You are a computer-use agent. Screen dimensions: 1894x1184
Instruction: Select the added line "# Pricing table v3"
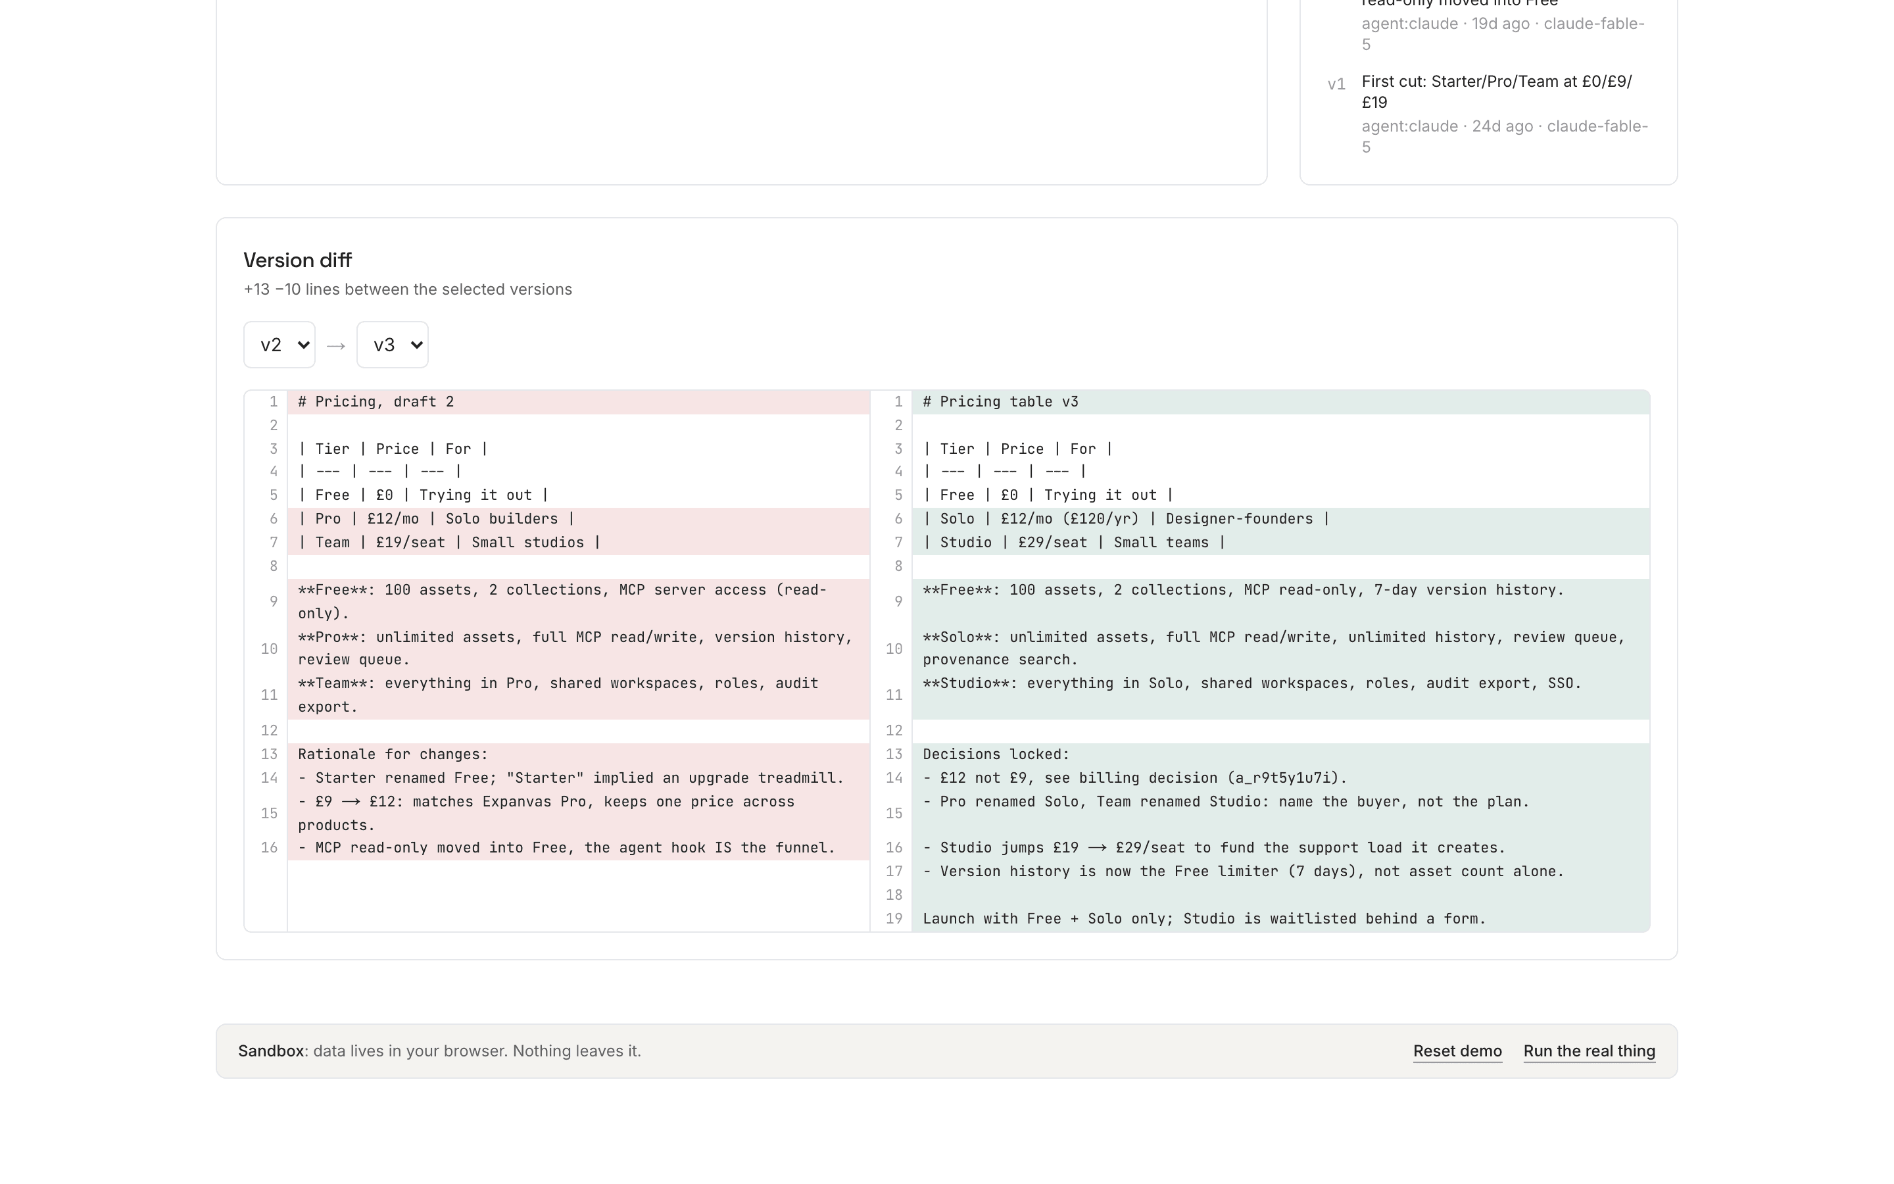coord(1280,402)
